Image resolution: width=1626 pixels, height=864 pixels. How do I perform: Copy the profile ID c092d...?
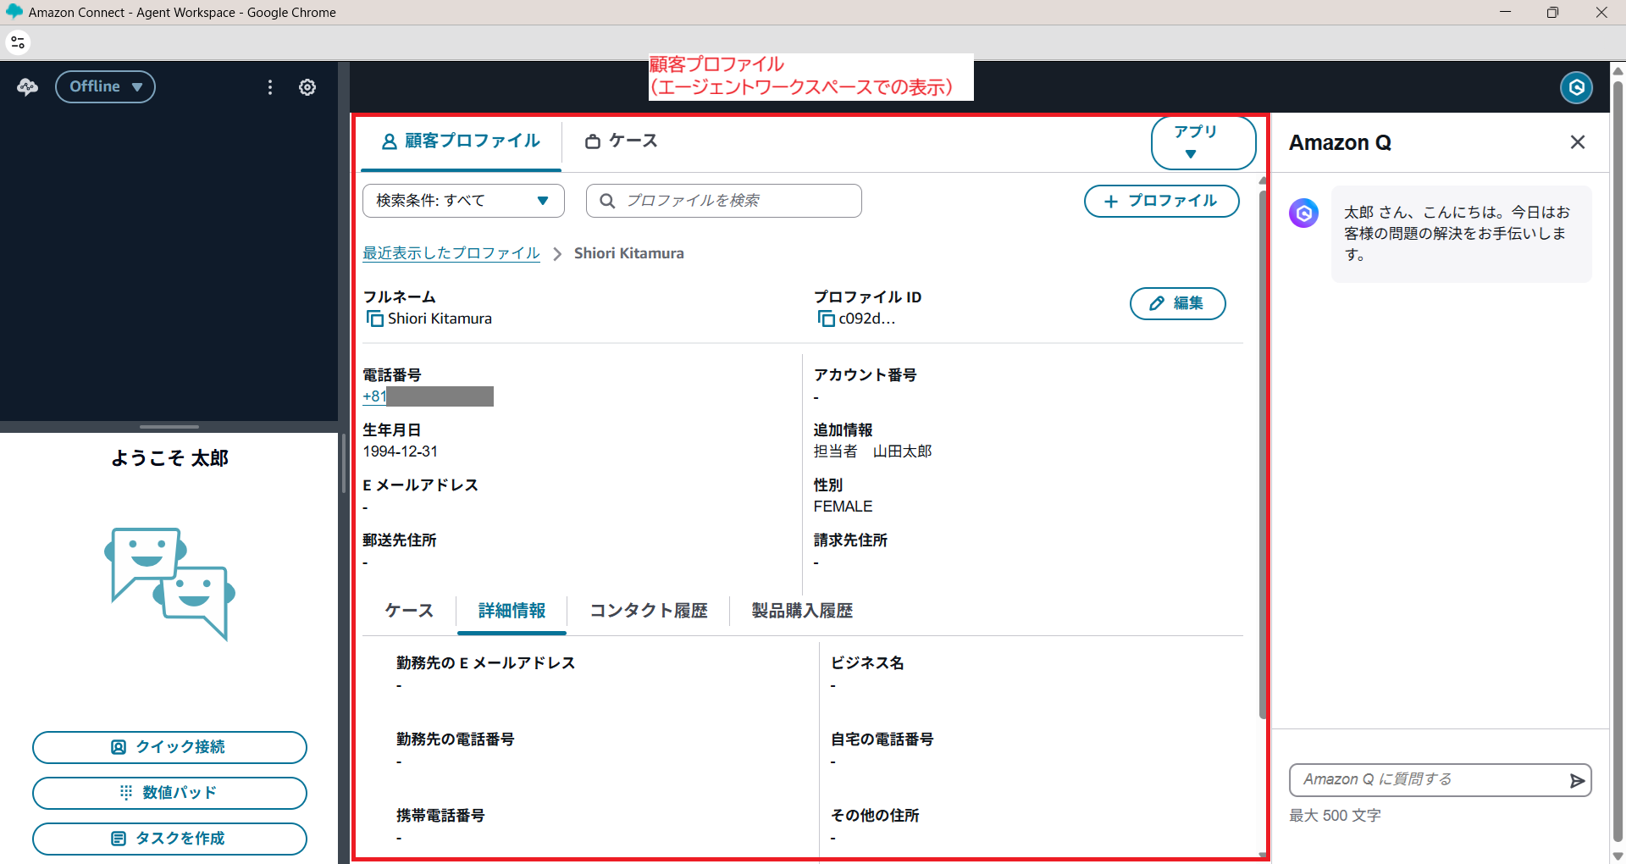(x=825, y=318)
